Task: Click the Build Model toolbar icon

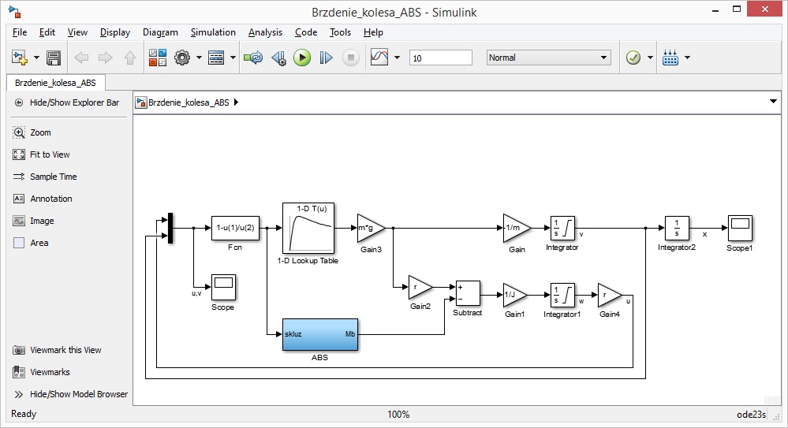Action: click(x=670, y=58)
